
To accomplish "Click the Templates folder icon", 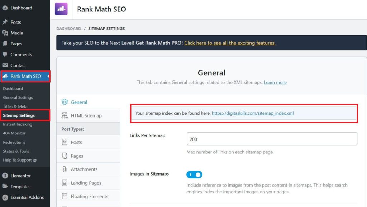I will [x=5, y=186].
